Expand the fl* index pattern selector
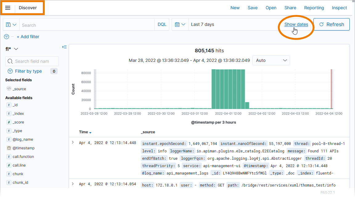 12,49
